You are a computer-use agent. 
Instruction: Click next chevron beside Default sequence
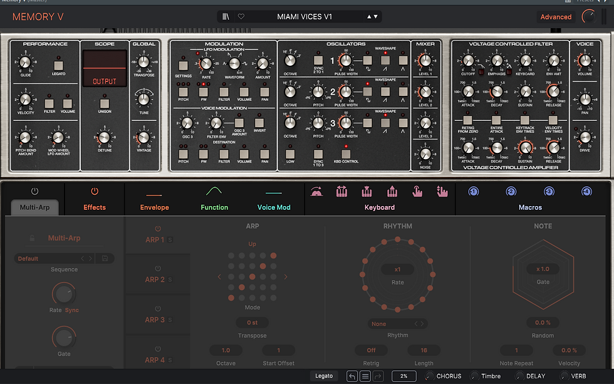point(90,258)
